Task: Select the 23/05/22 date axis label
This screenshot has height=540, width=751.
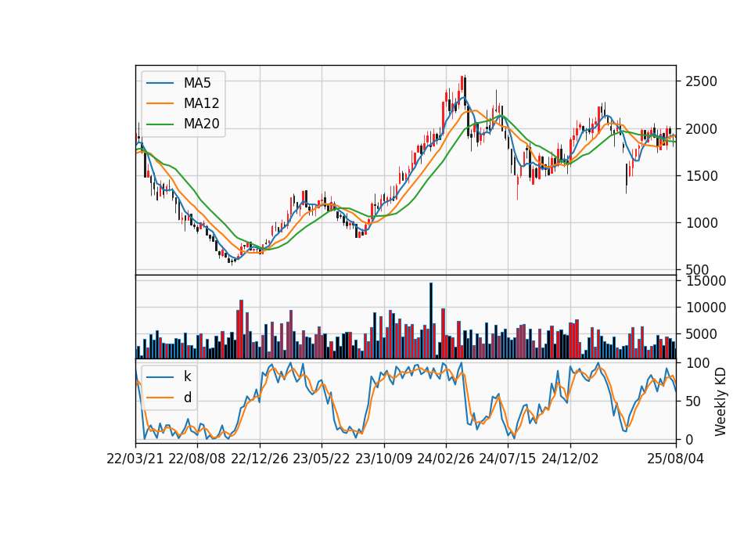Action: [x=322, y=459]
